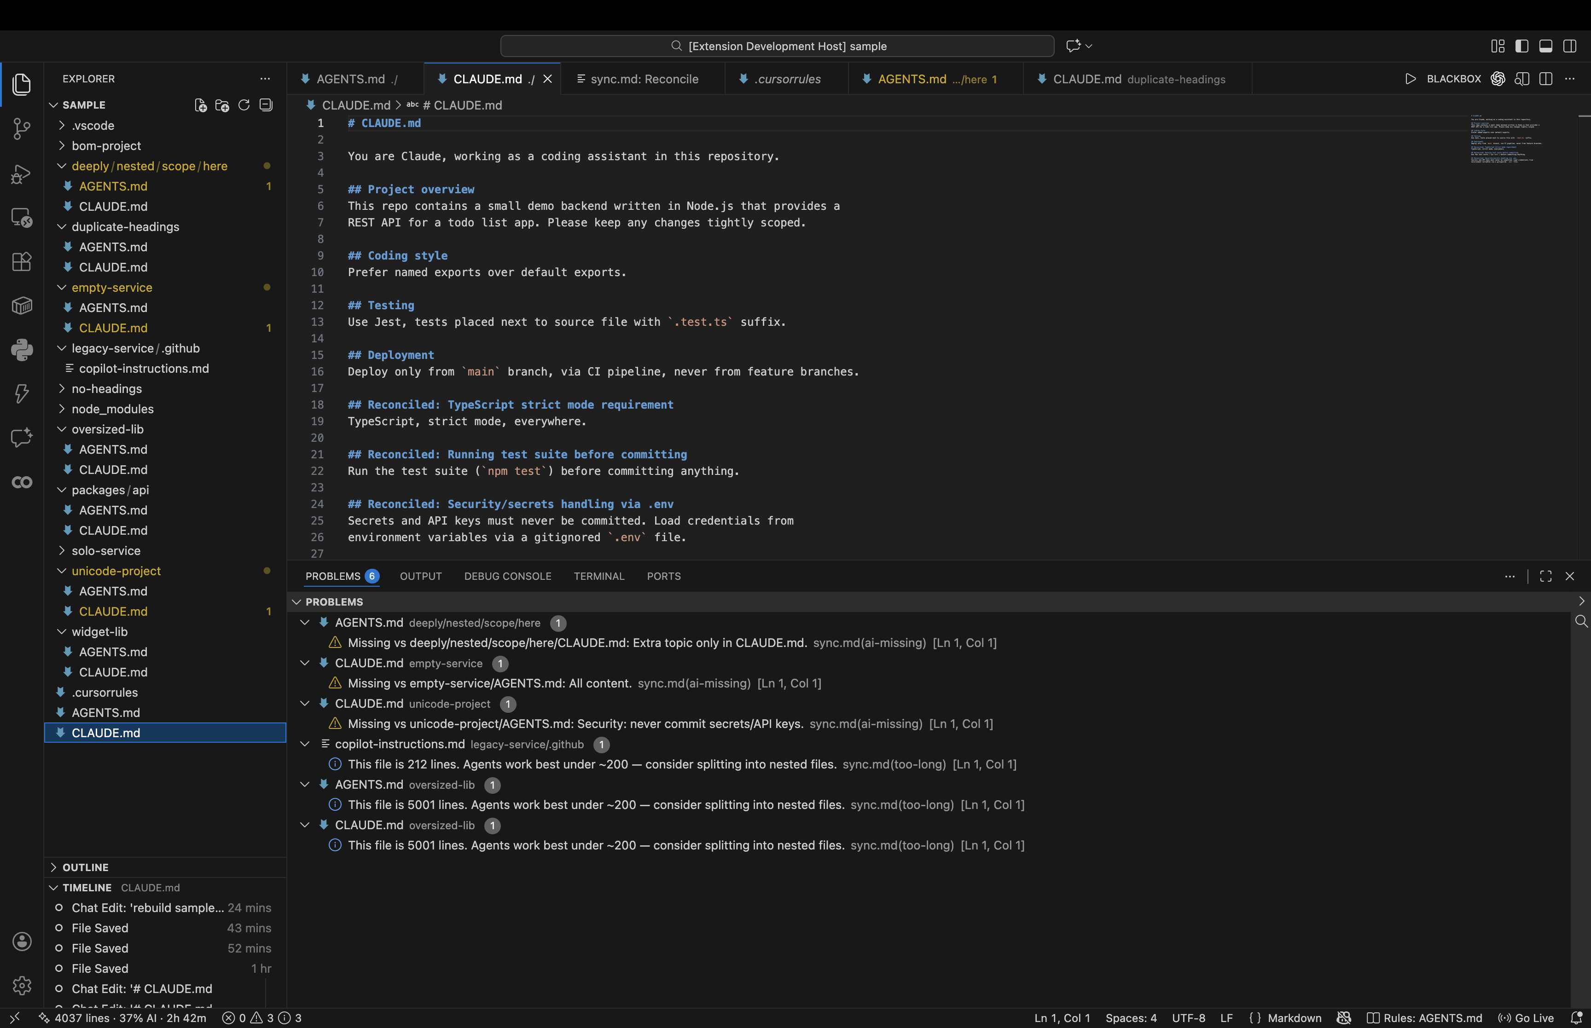The width and height of the screenshot is (1591, 1028).
Task: Split the editor to the right
Action: [1545, 79]
